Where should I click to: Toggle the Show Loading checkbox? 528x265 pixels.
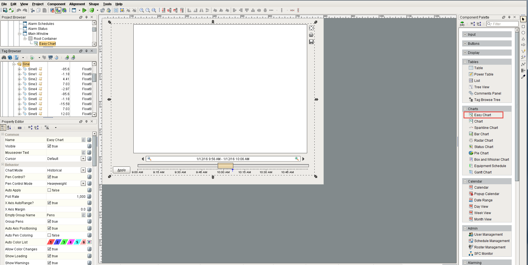point(49,256)
